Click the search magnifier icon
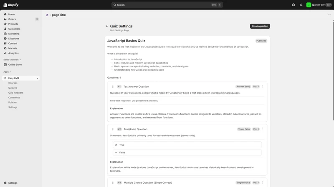This screenshot has width=334, height=187. [x=114, y=5]
